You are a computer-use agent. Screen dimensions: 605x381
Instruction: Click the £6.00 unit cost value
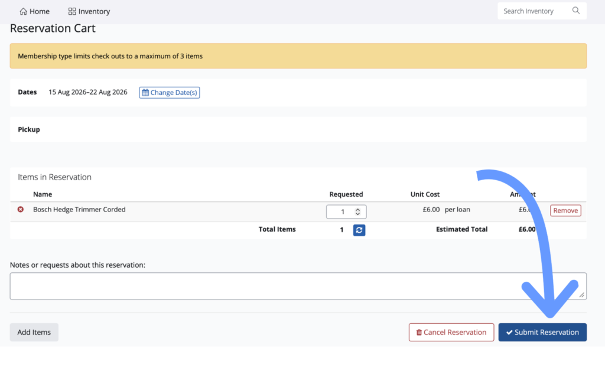(x=431, y=209)
